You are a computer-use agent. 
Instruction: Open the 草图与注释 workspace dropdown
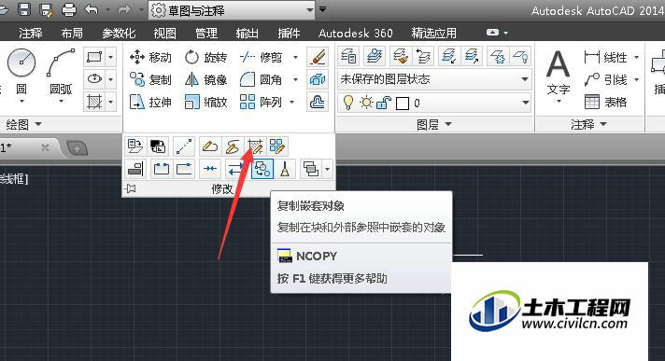click(x=232, y=10)
